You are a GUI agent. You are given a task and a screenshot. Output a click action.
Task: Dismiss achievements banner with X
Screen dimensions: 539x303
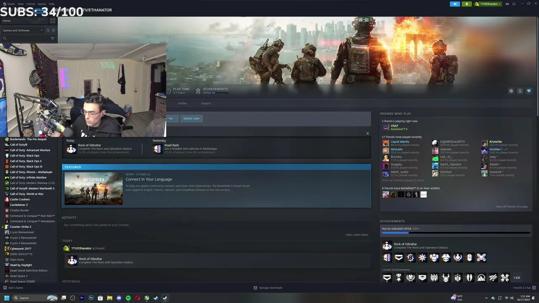coord(367,133)
